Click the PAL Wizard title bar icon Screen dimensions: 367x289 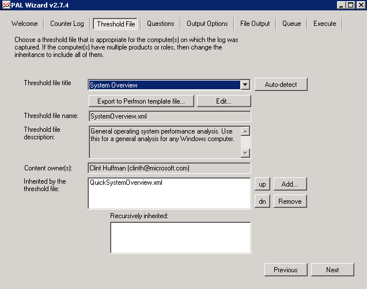coord(6,5)
